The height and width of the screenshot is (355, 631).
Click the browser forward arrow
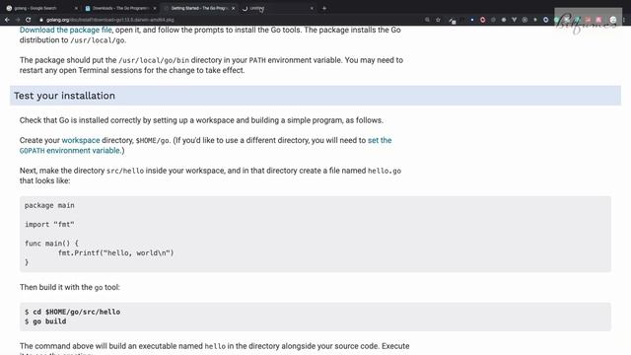pos(18,20)
